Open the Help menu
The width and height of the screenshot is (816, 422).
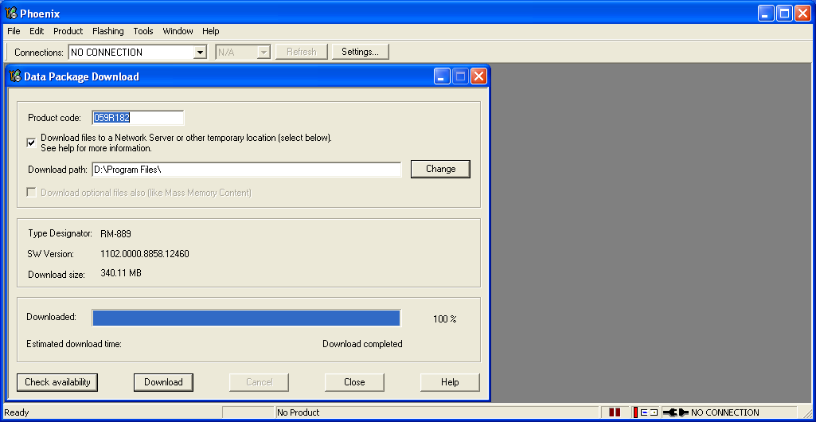(x=211, y=31)
